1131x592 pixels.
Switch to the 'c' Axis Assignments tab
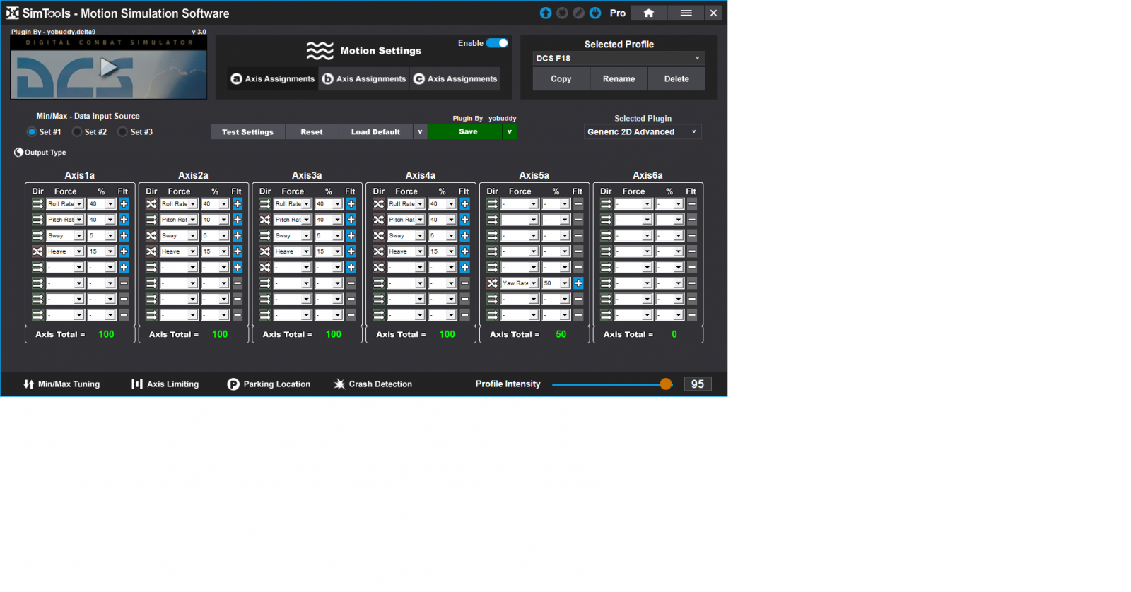455,78
